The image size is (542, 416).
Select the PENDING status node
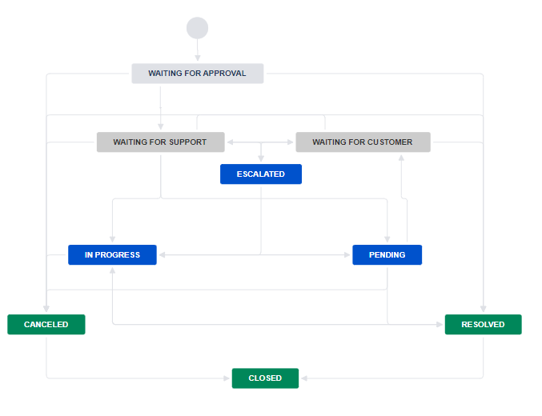click(x=387, y=255)
